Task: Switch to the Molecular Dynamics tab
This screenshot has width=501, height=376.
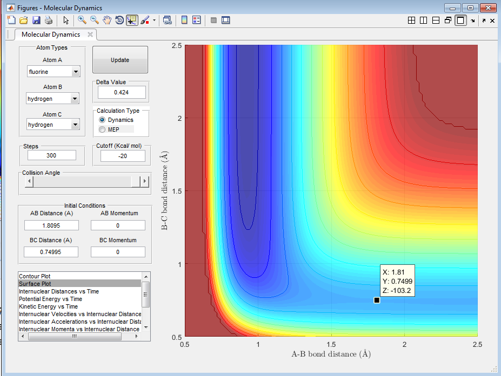Action: pos(51,35)
